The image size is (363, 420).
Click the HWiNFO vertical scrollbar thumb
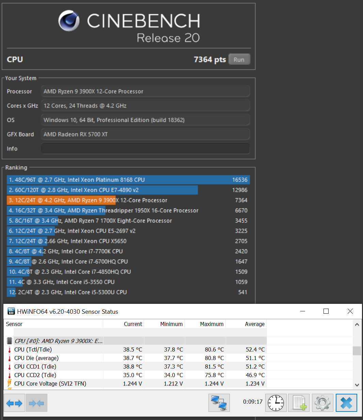pos(357,351)
